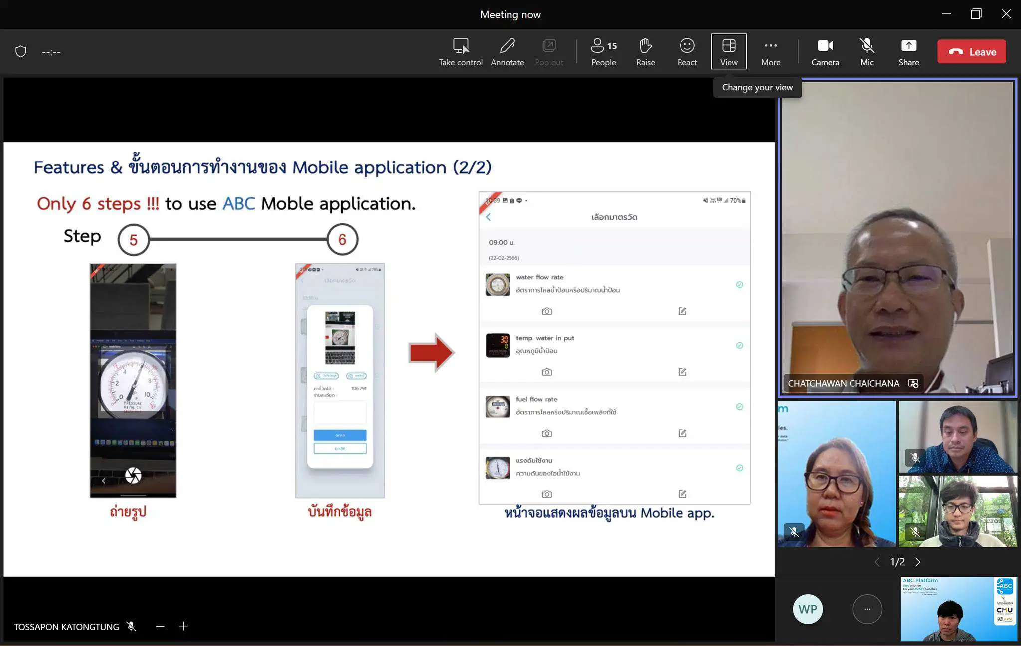Go to previous participant page arrow
The width and height of the screenshot is (1021, 646).
click(877, 562)
